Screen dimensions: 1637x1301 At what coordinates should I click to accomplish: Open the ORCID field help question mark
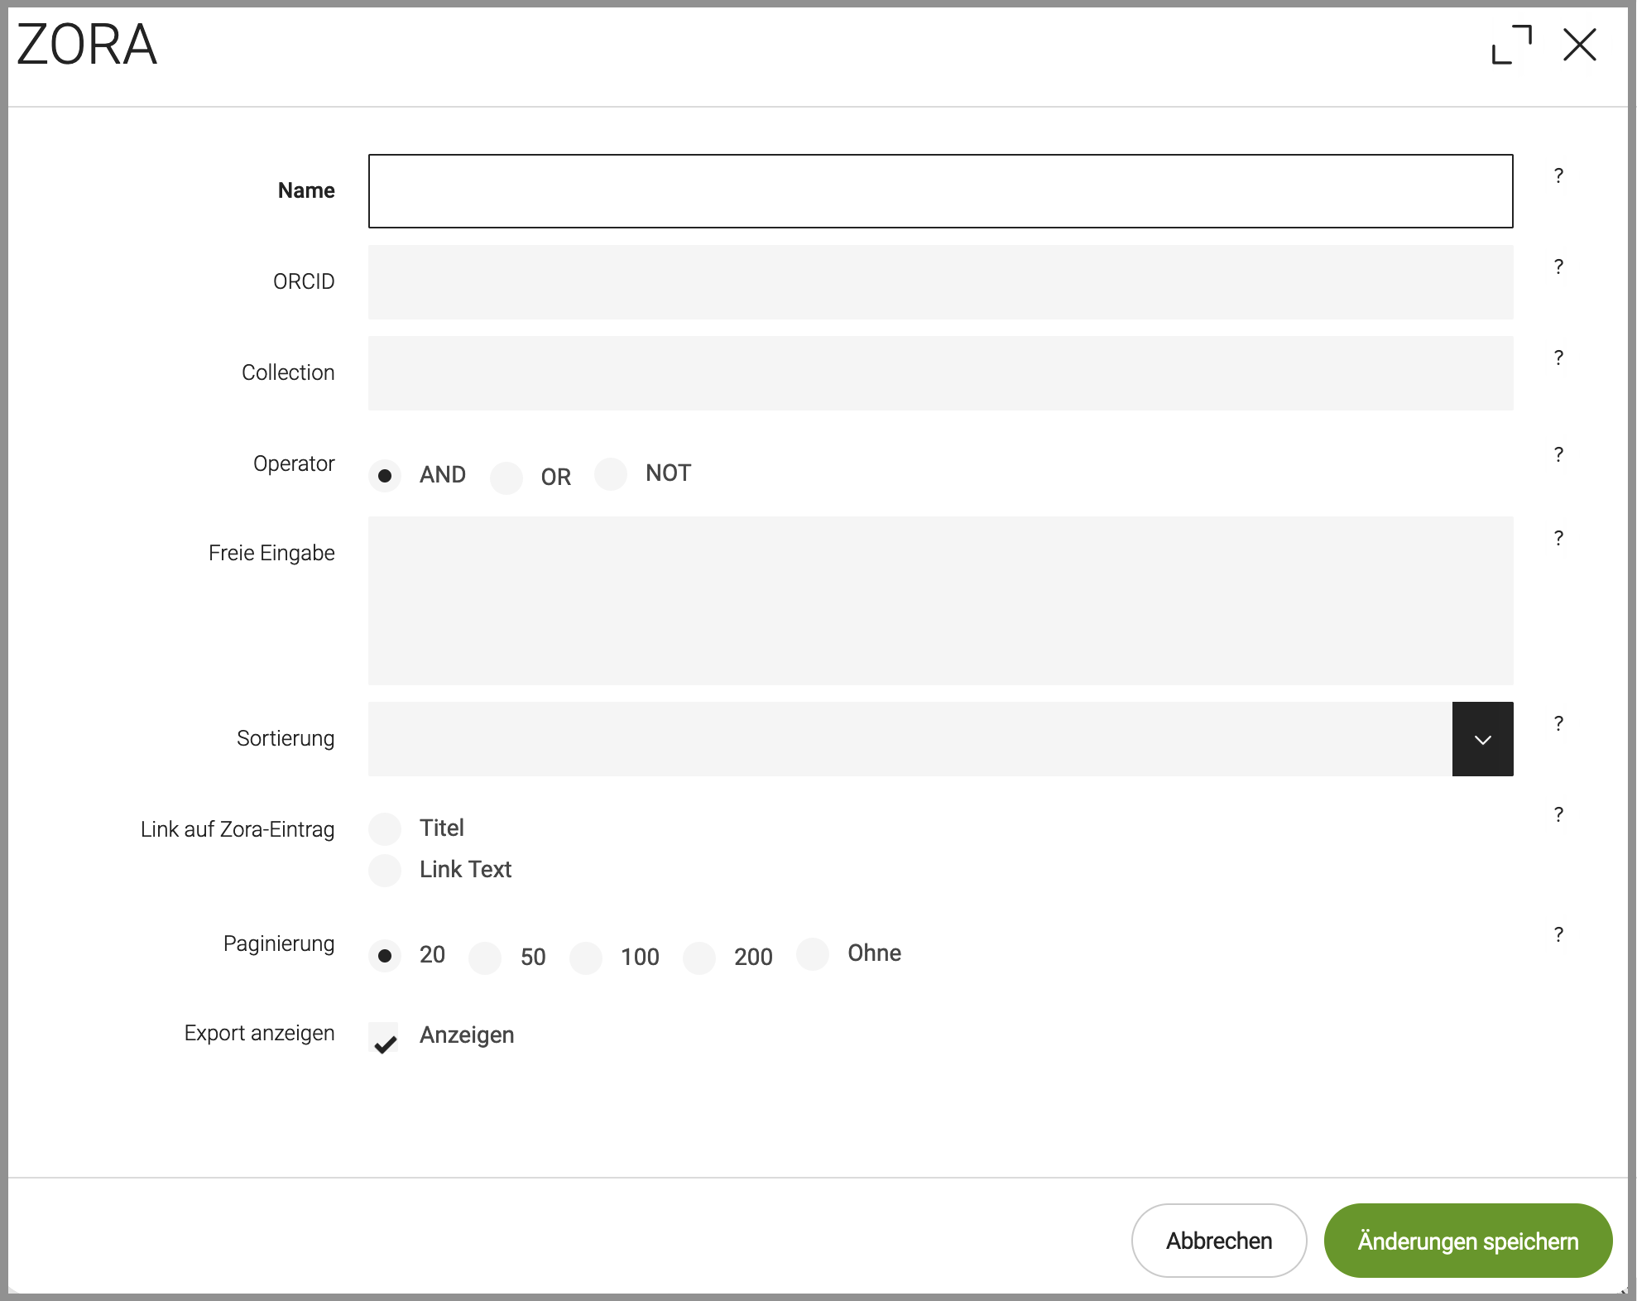click(x=1558, y=266)
